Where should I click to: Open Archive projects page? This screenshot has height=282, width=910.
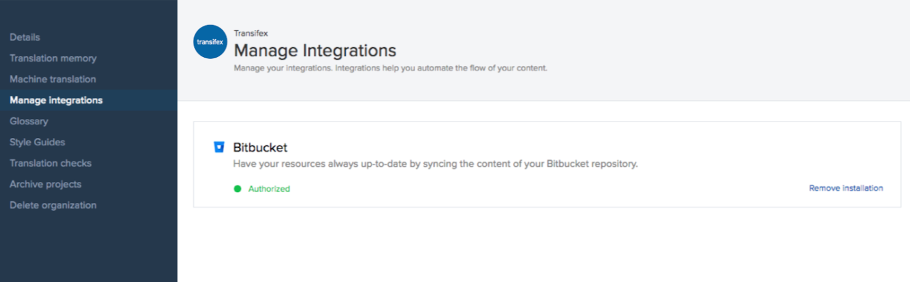pos(45,184)
